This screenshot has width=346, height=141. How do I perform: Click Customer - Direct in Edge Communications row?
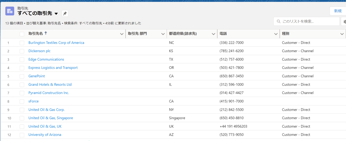tap(296, 59)
